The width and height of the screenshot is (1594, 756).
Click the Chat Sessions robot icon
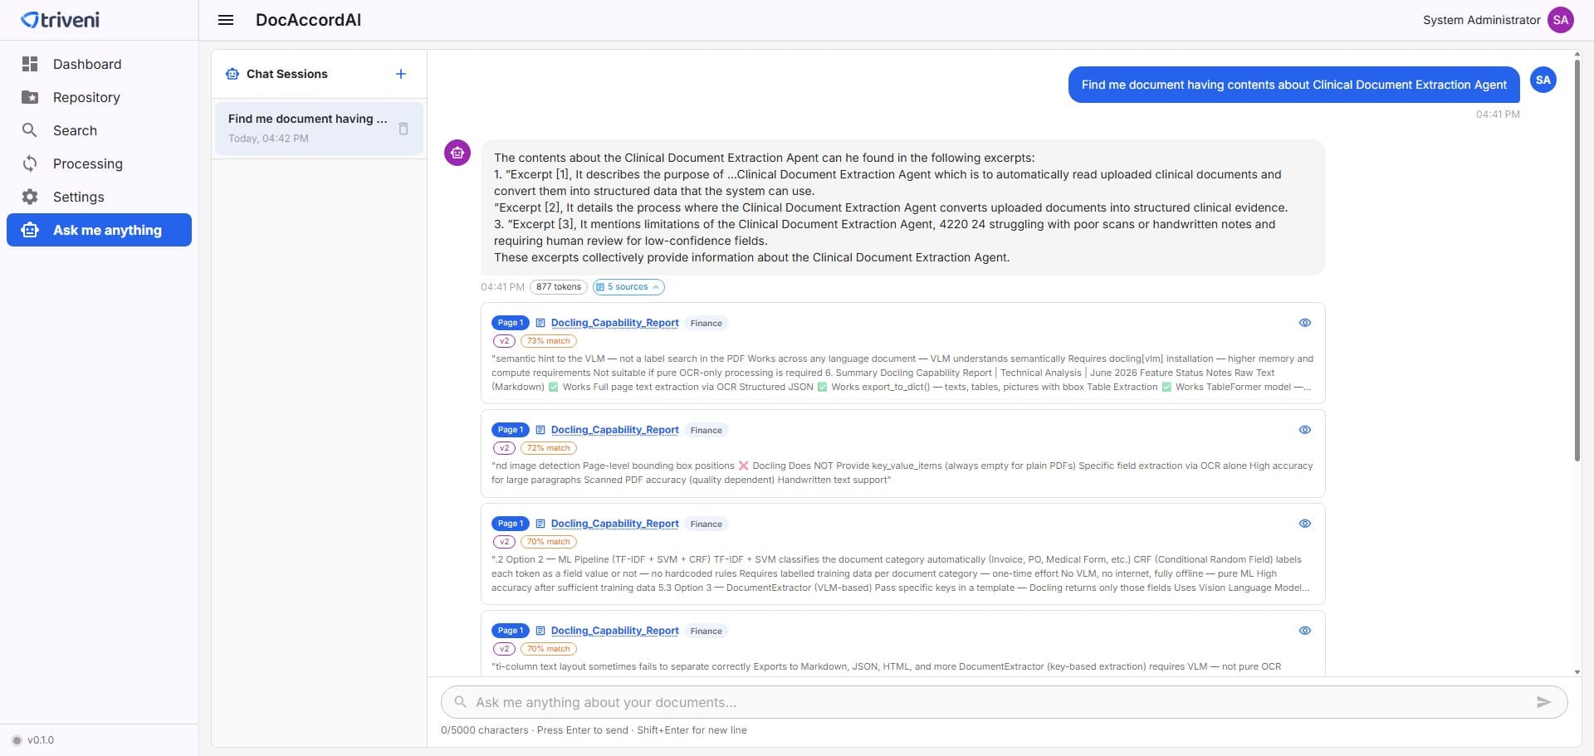coord(232,74)
